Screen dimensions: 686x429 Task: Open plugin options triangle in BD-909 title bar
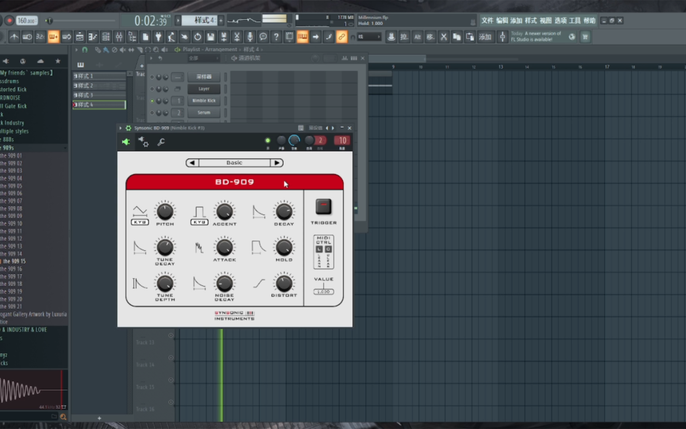[121, 128]
